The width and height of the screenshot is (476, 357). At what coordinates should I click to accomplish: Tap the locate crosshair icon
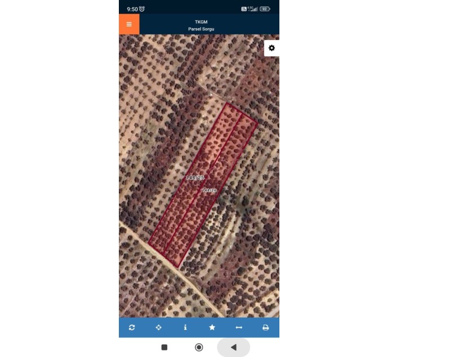(x=158, y=327)
